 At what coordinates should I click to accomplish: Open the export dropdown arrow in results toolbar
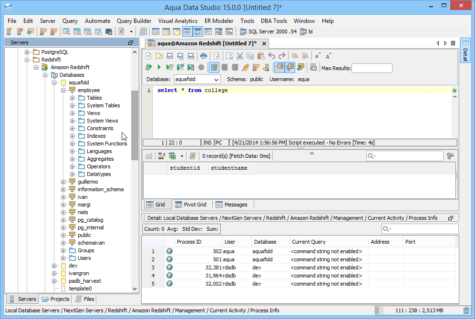(x=182, y=156)
